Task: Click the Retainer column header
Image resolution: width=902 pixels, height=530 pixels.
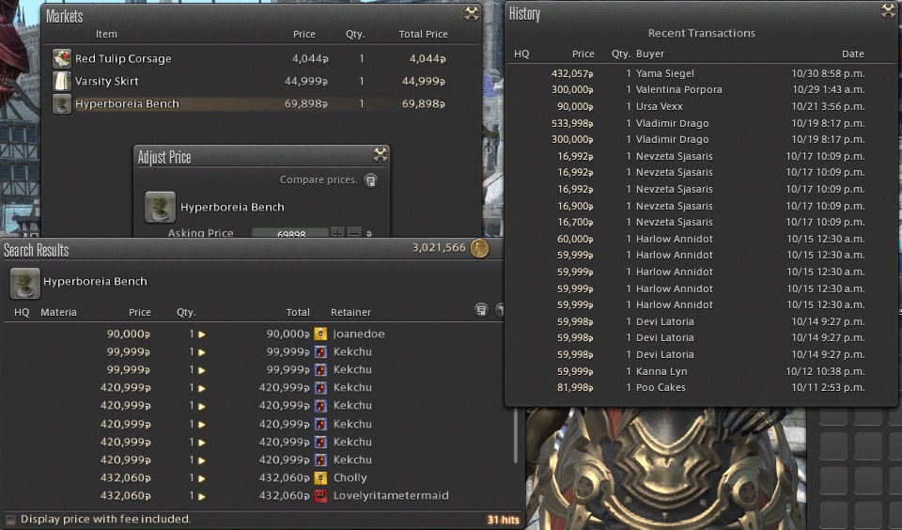Action: tap(350, 312)
